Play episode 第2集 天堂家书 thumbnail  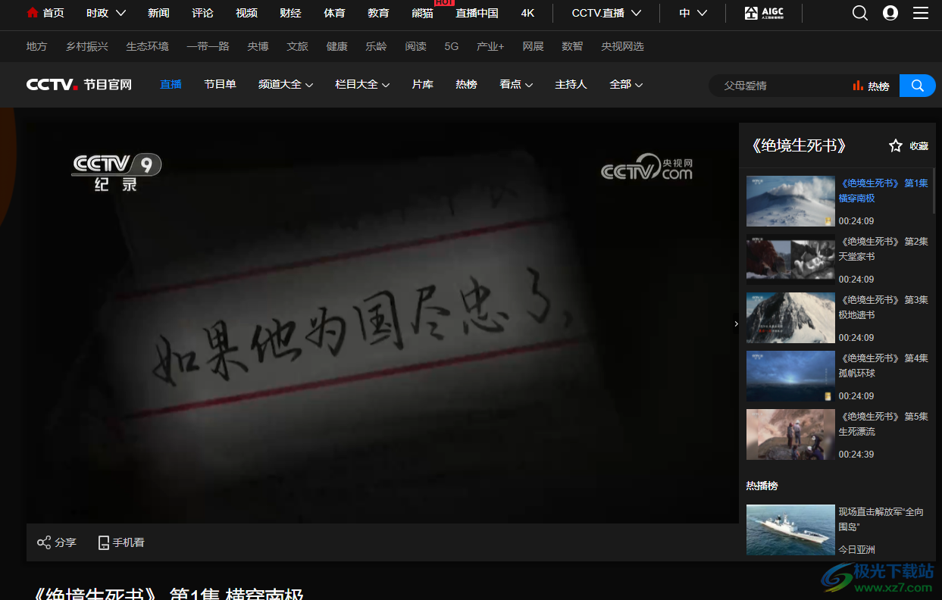click(790, 260)
